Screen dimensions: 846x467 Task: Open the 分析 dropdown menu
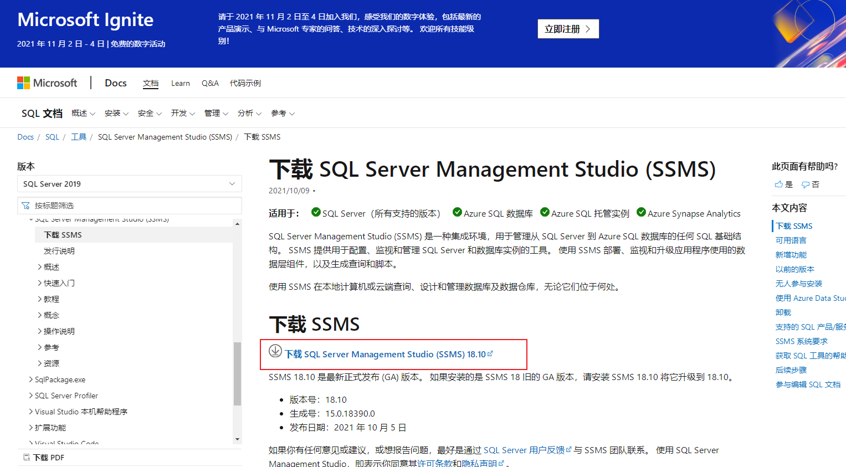249,113
